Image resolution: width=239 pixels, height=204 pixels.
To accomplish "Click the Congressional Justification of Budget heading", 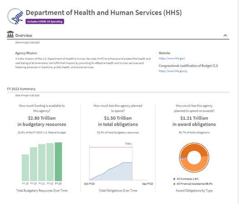I will (x=188, y=66).
